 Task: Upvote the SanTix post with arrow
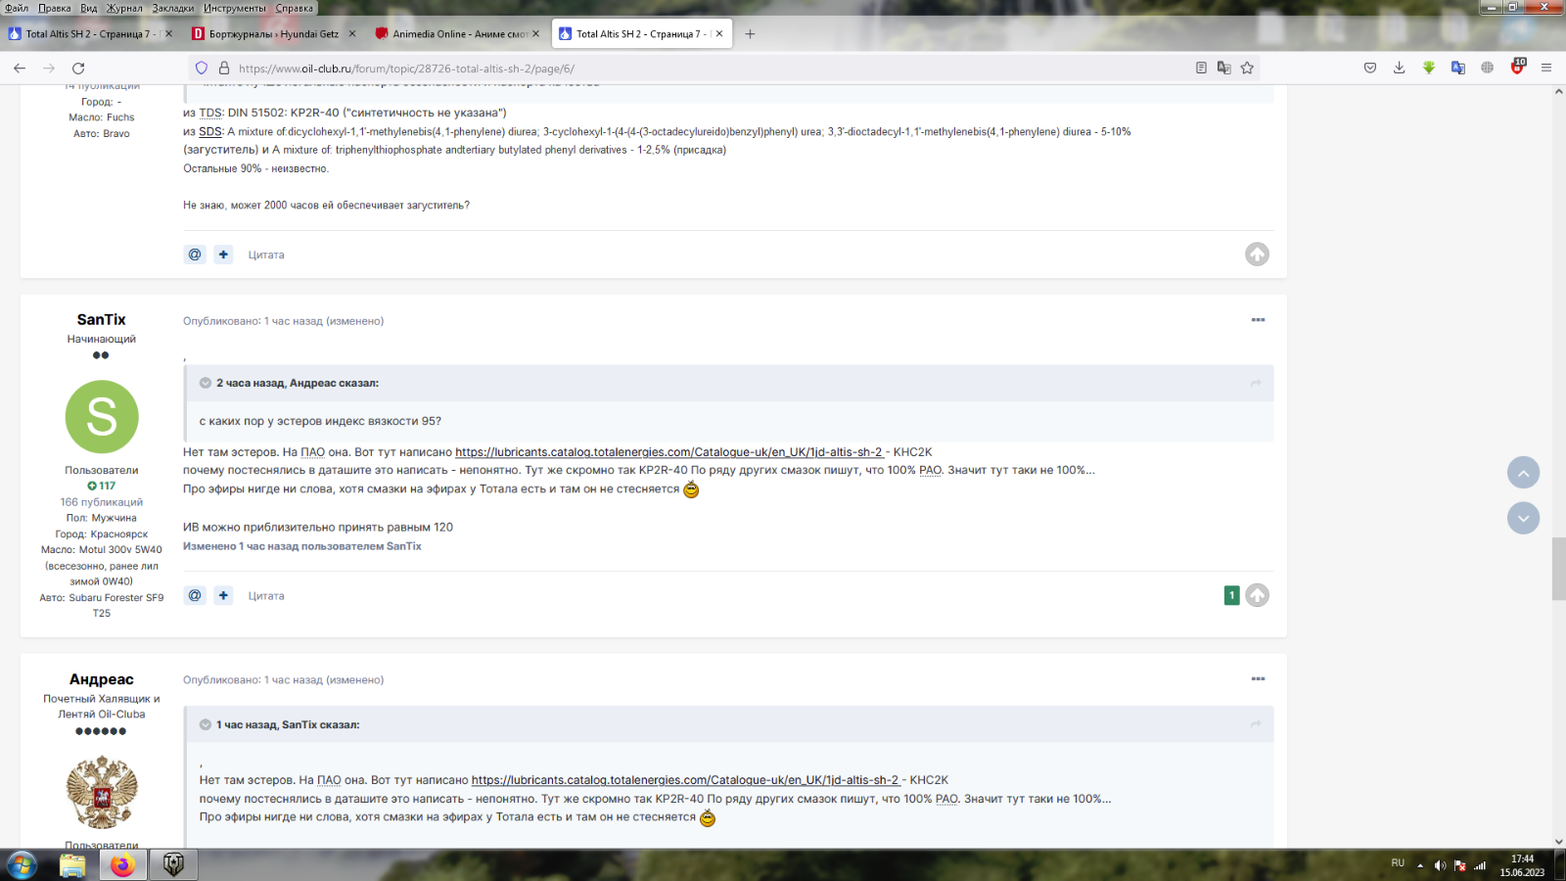pos(1258,595)
